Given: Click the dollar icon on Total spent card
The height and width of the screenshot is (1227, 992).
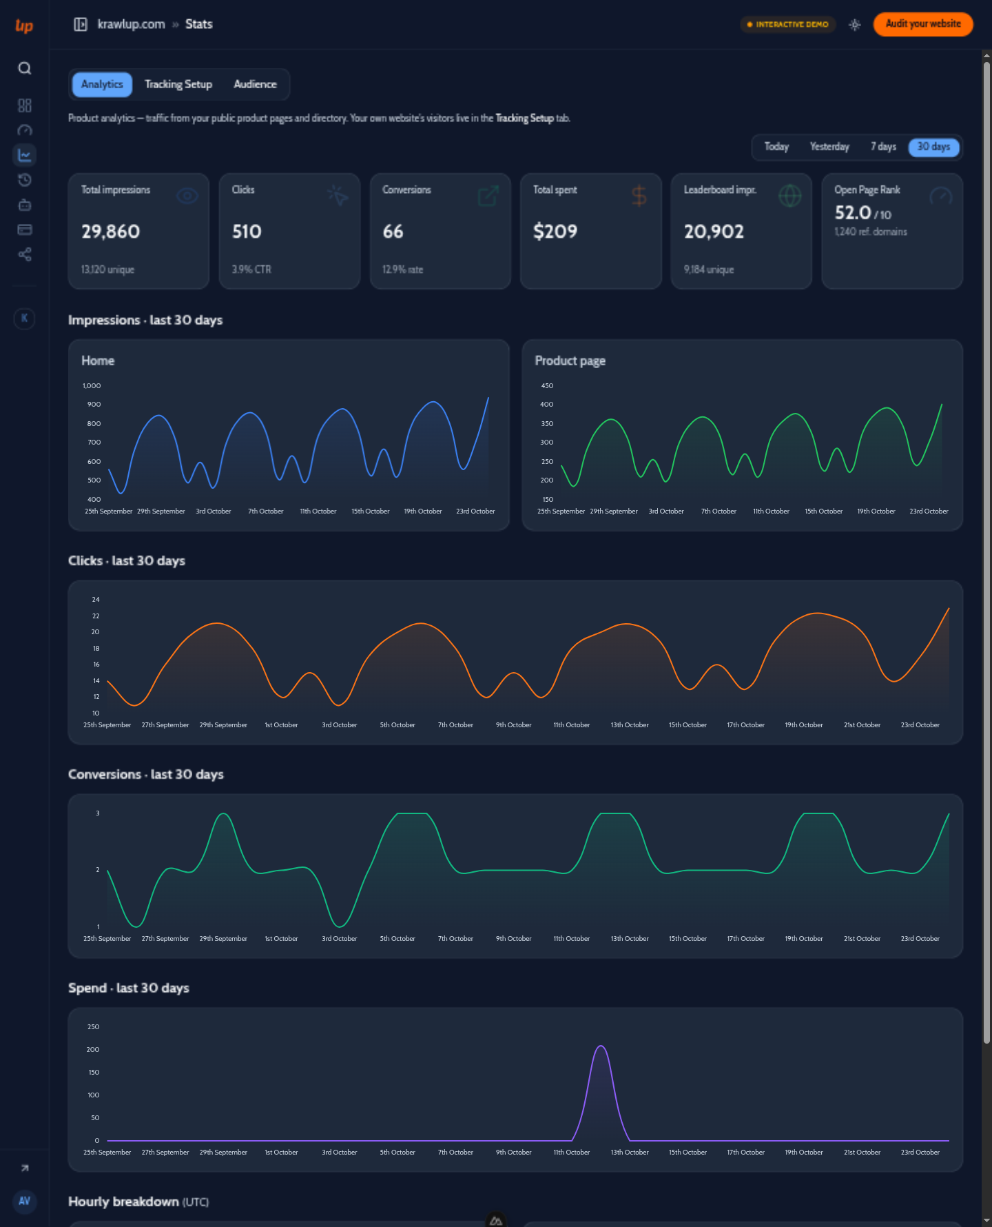Looking at the screenshot, I should pyautogui.click(x=639, y=196).
